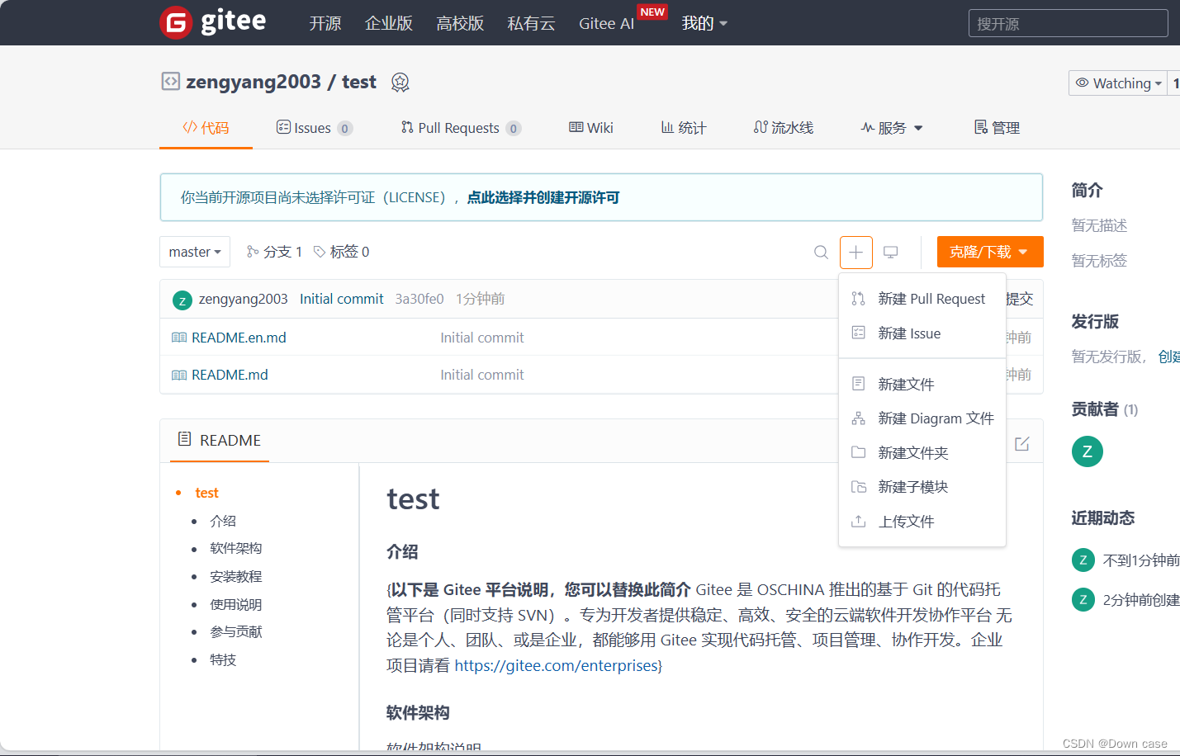This screenshot has height=756, width=1180.
Task: Expand the Watching dropdown
Action: [1118, 83]
